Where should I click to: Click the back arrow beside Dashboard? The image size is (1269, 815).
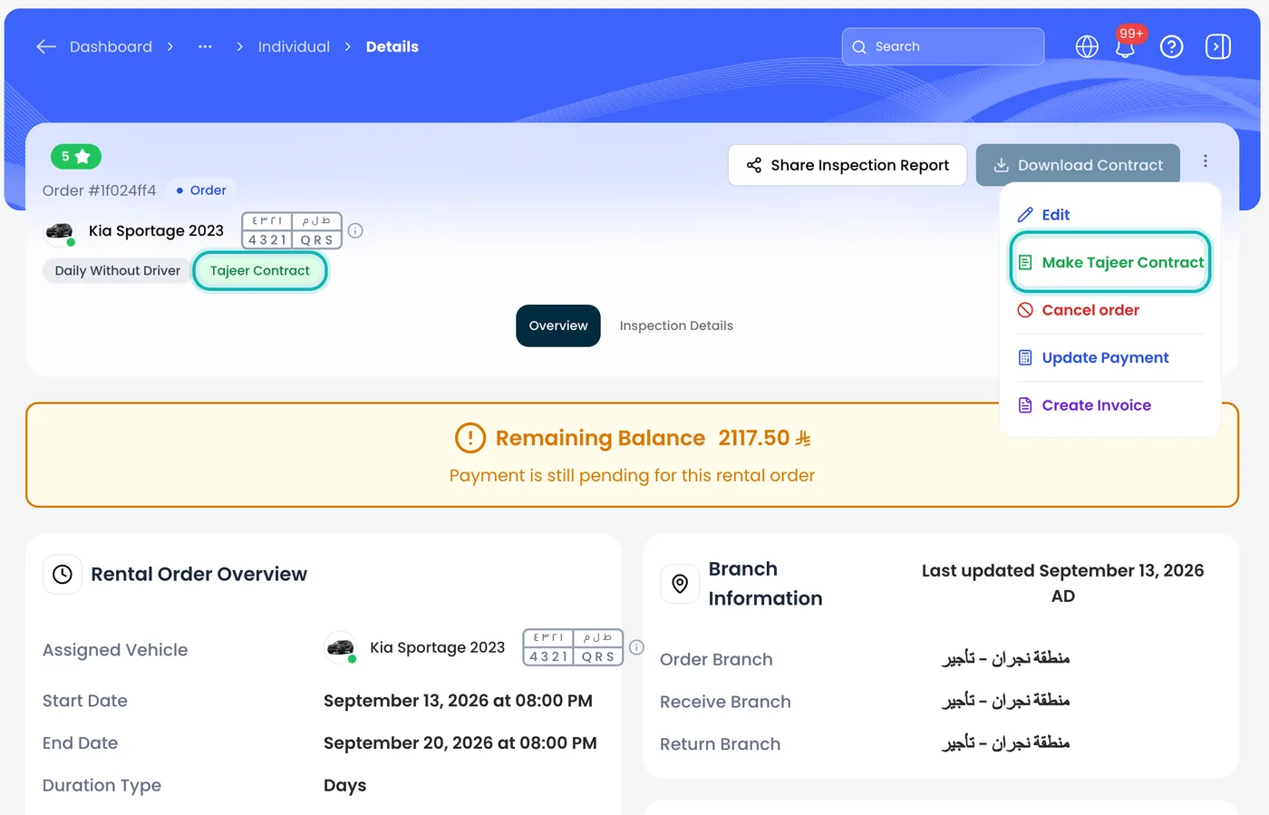pos(46,46)
